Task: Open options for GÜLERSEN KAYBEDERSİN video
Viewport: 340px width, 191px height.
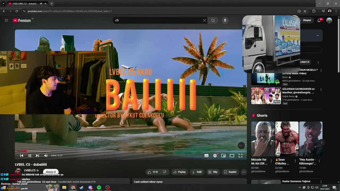Action: tap(321, 89)
